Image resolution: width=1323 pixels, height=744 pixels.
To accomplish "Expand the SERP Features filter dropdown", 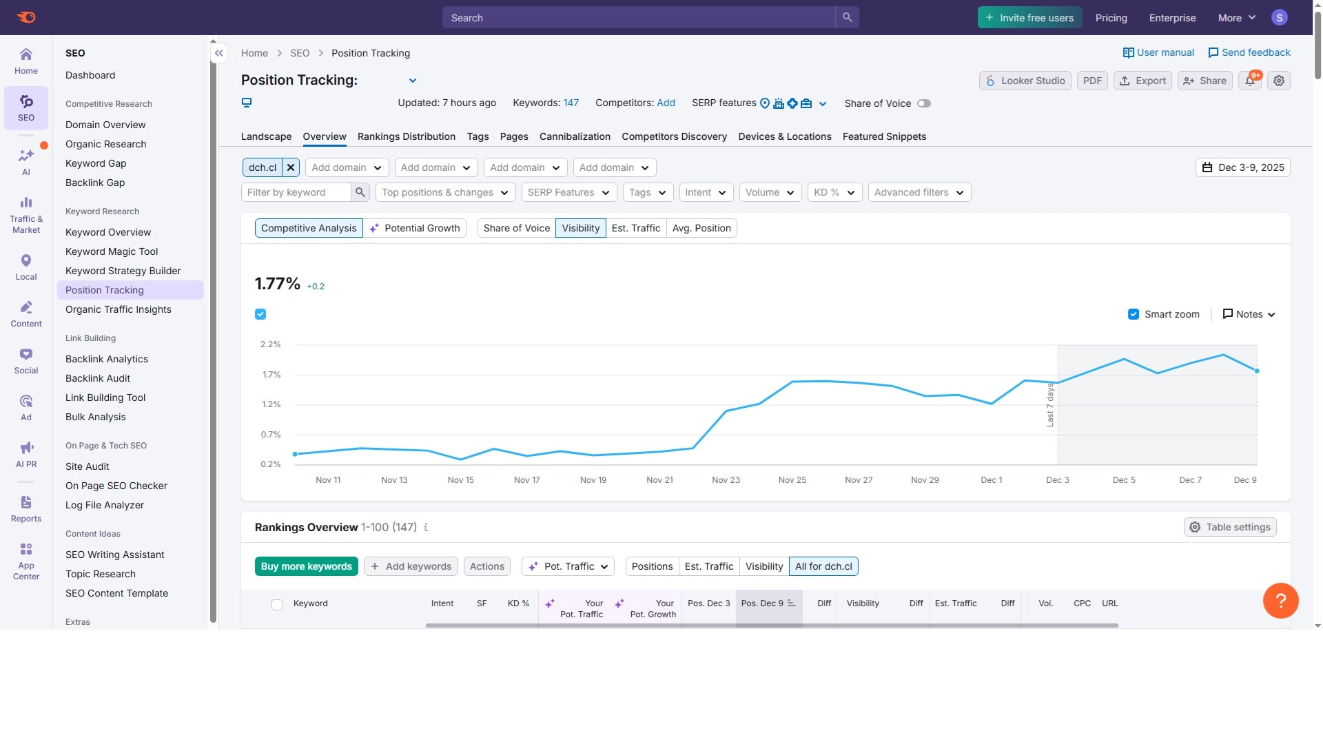I will click(x=568, y=192).
